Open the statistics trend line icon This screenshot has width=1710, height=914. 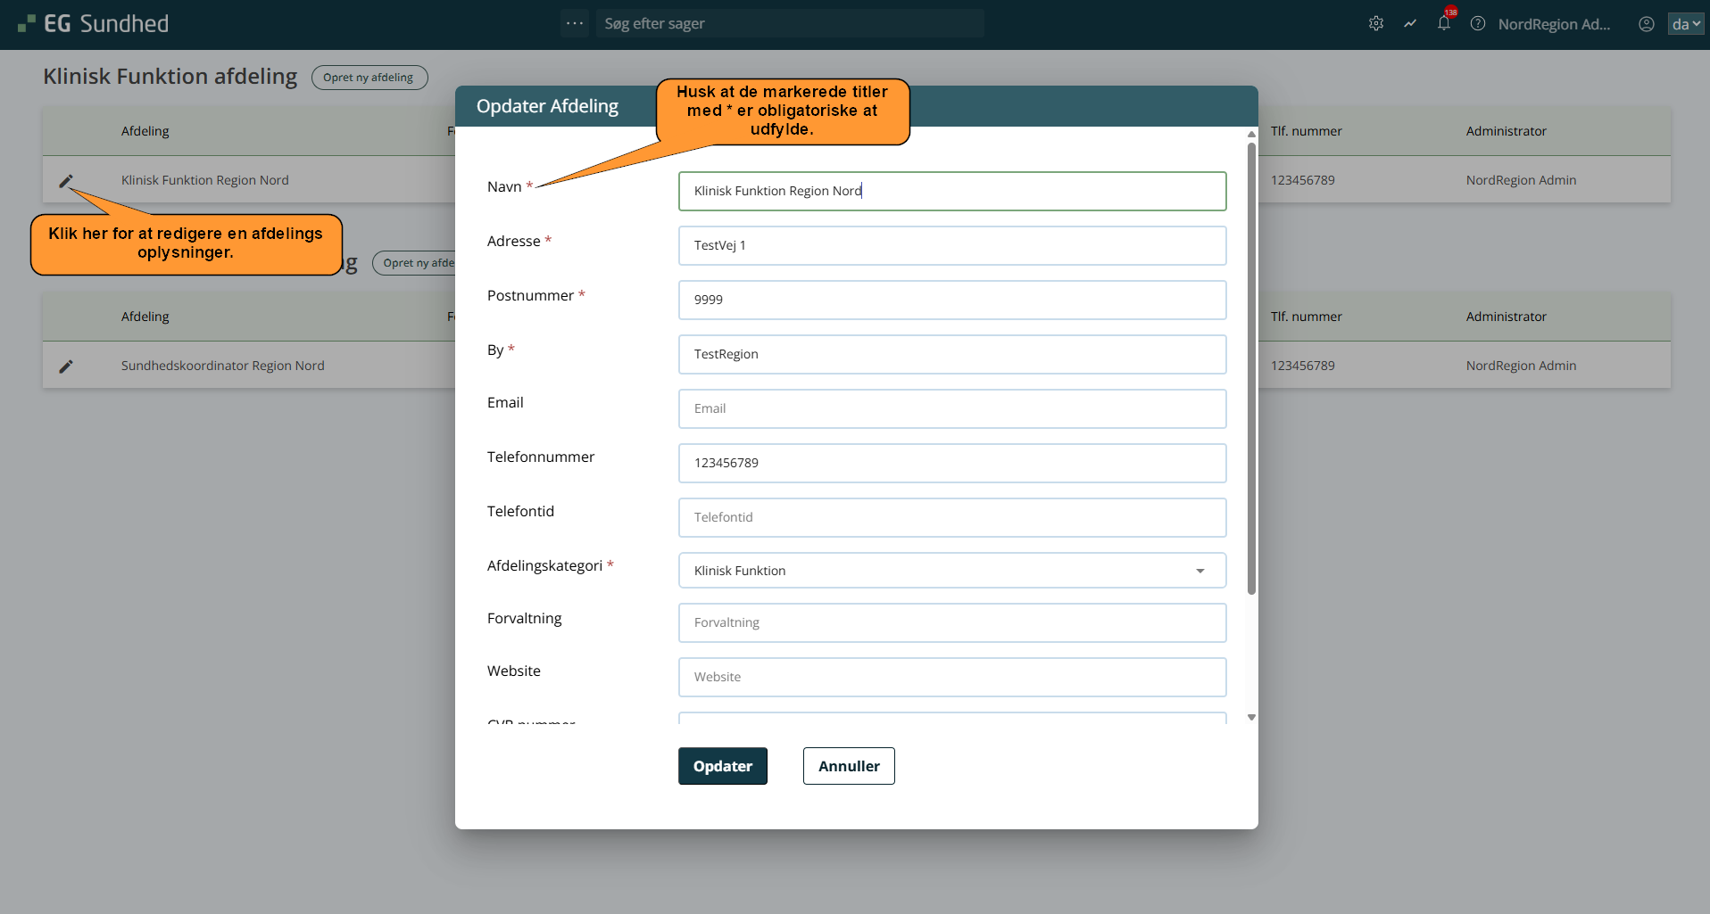(1410, 24)
